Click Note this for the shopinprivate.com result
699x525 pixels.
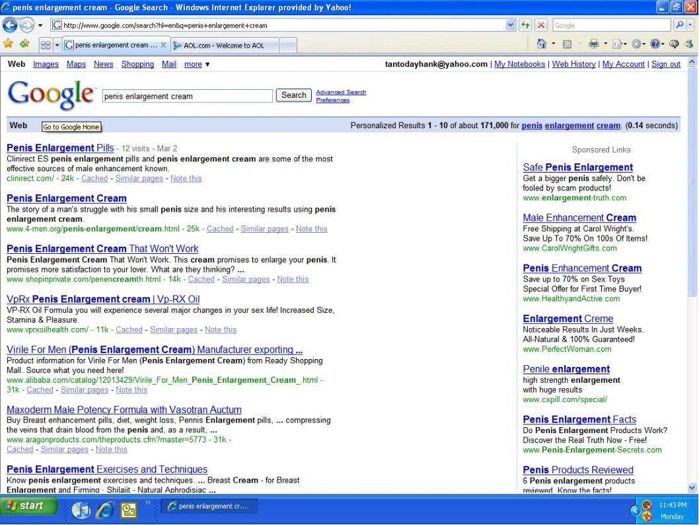tap(293, 279)
